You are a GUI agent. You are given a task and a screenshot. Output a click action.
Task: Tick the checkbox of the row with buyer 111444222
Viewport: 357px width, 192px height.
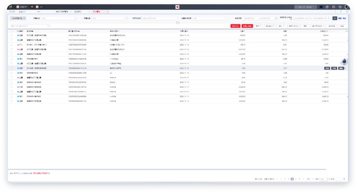click(11, 59)
